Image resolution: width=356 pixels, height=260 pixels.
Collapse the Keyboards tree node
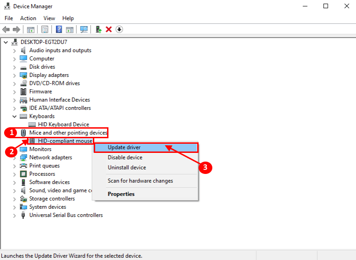(15, 116)
